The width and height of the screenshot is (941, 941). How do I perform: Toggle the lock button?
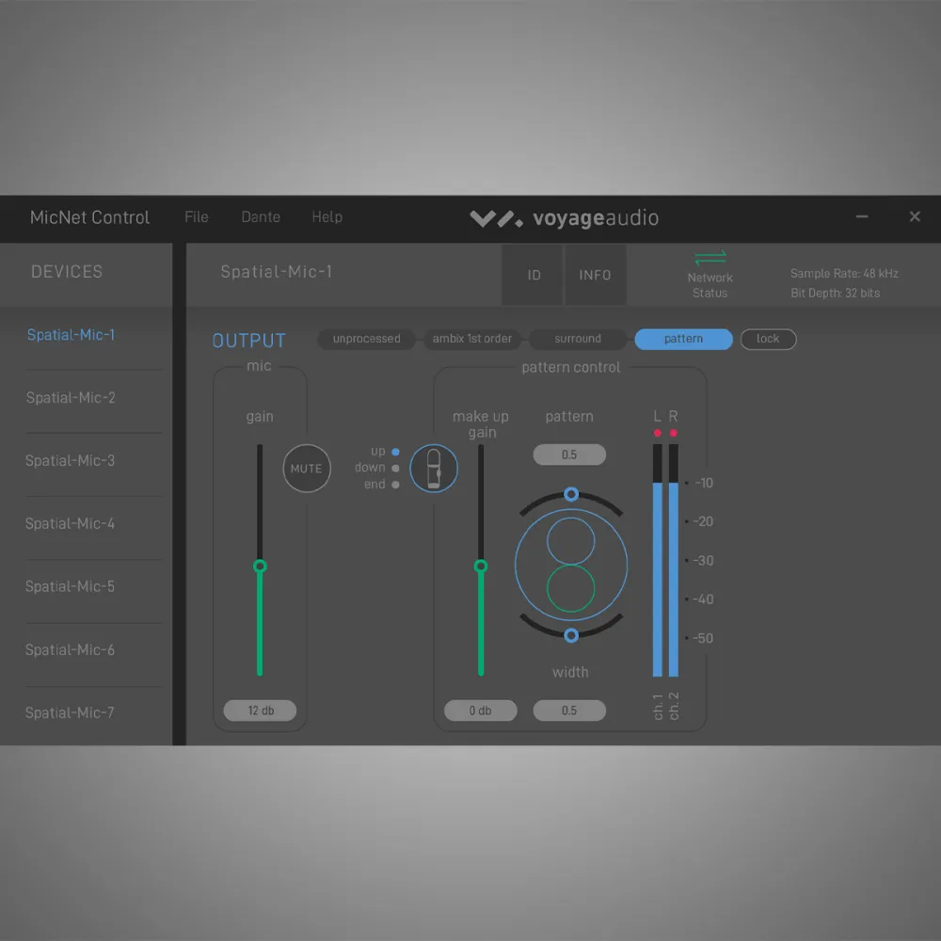pyautogui.click(x=768, y=339)
